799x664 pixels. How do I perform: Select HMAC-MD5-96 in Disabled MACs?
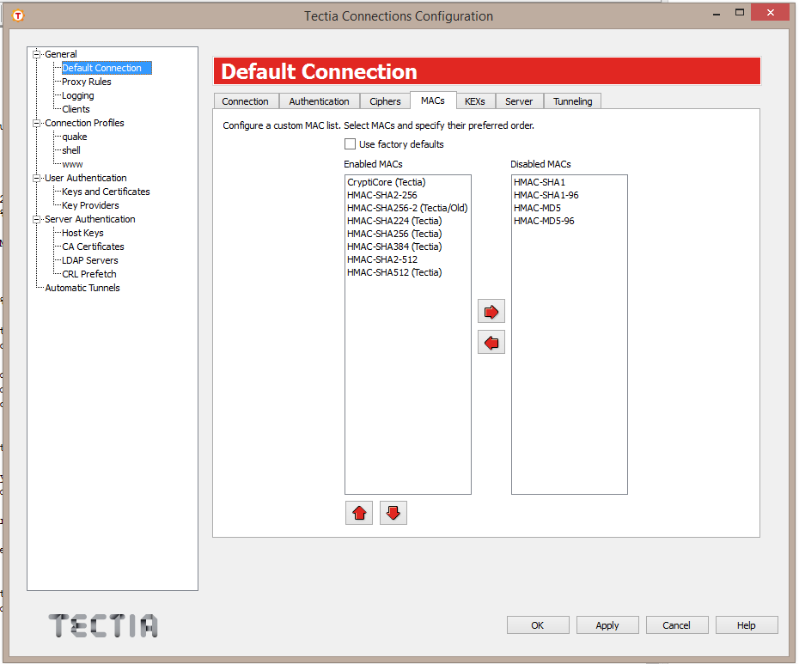[x=544, y=221]
